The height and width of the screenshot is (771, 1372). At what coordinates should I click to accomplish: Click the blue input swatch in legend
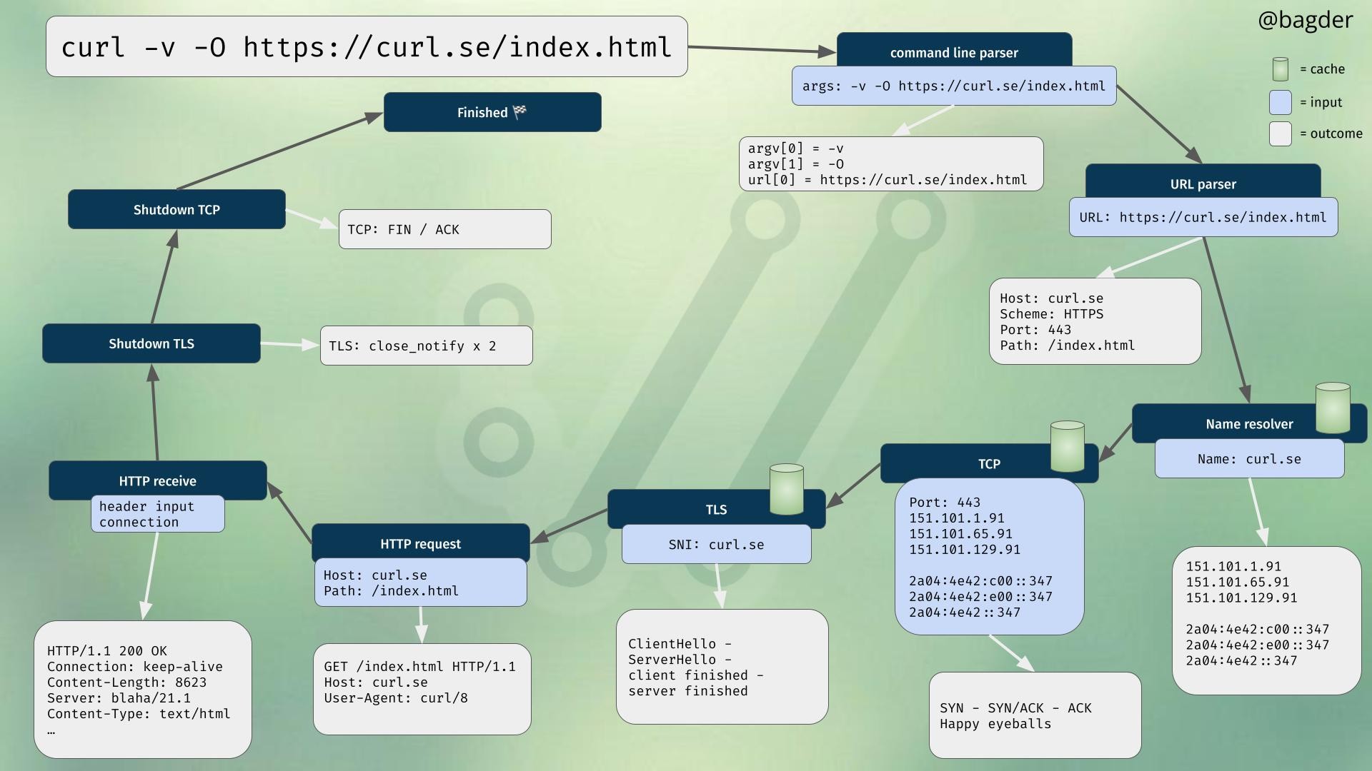pos(1280,102)
